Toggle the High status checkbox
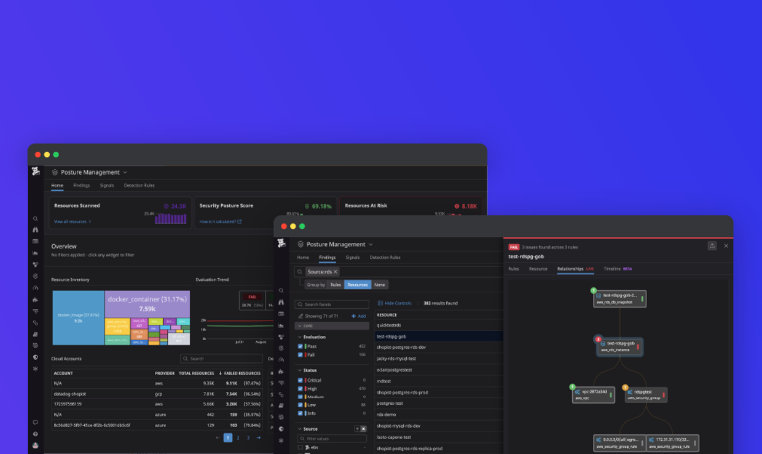762x454 pixels. [x=300, y=389]
